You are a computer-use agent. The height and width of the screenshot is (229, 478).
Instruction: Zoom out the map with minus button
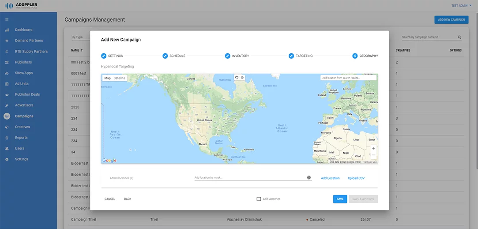pyautogui.click(x=373, y=155)
